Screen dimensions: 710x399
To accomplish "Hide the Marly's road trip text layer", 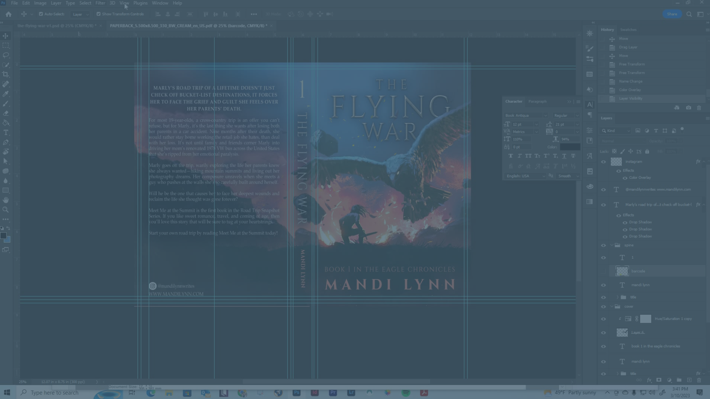I will point(603,205).
